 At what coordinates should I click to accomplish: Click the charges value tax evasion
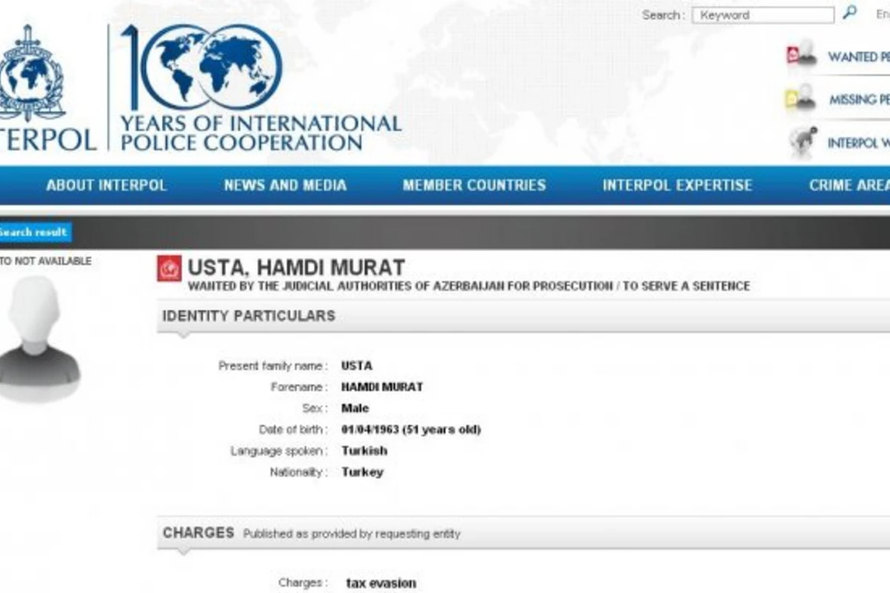coord(381,583)
